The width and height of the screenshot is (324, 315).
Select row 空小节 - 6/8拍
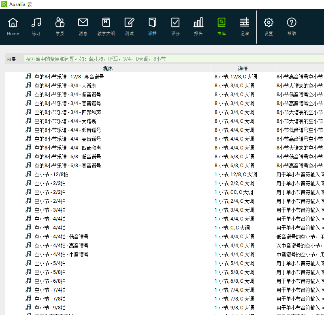(164, 281)
